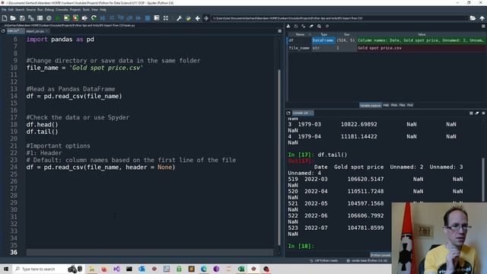Viewport: 487px width, 274px height.
Task: Open the PYTHONPATH manager
Action: 188,18
